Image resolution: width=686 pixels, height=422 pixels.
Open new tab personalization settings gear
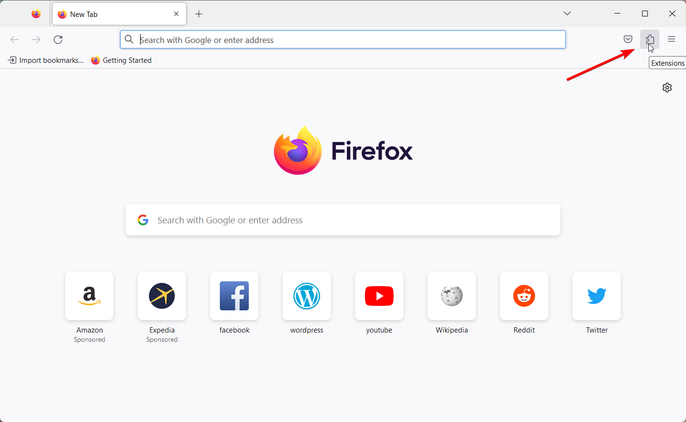667,87
